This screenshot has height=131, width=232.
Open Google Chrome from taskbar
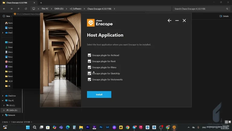[x=127, y=127]
